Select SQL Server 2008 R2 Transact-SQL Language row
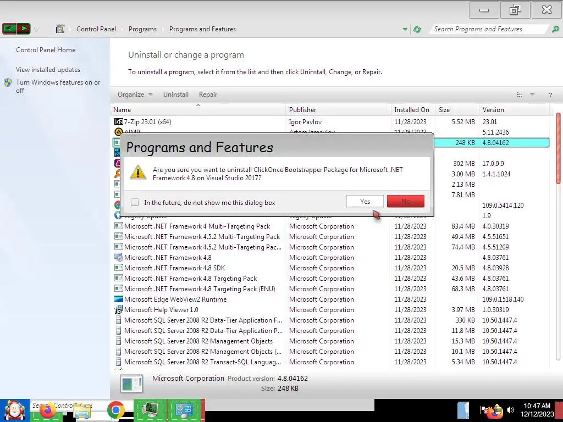This screenshot has width=563, height=422. coord(330,362)
